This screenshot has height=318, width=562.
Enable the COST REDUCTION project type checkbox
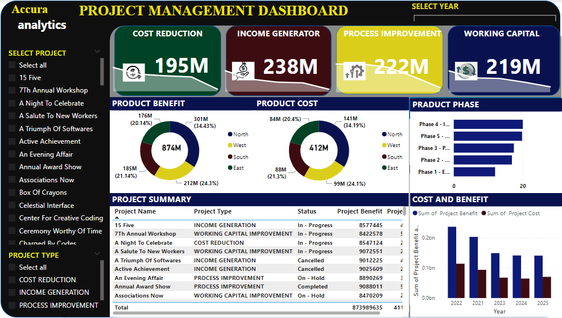pos(12,280)
